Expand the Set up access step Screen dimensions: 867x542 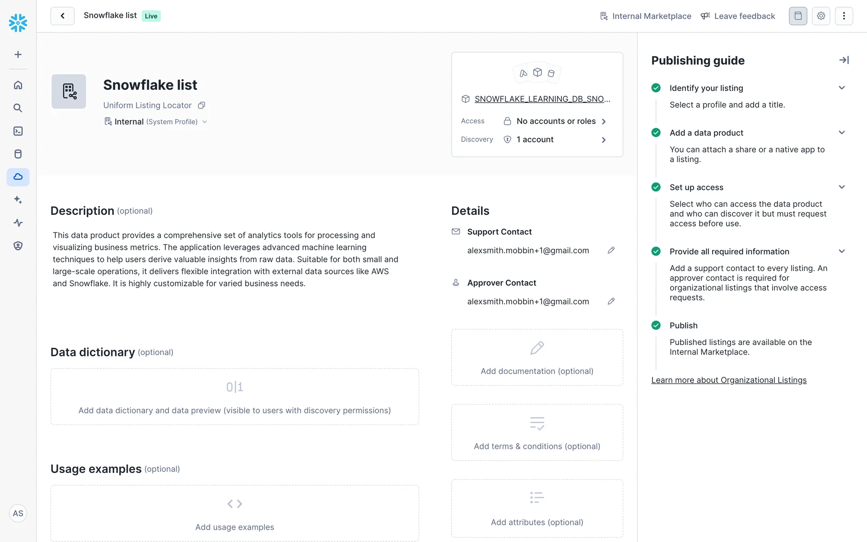coord(842,187)
